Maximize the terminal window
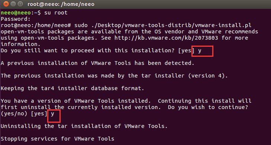The height and width of the screenshot is (145, 271). 20,4
